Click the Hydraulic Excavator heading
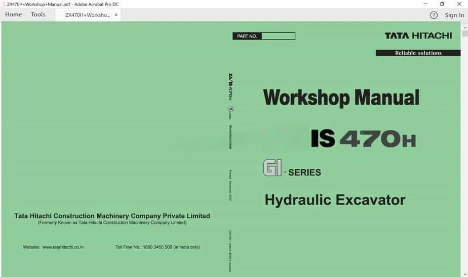468x277 pixels. [x=335, y=200]
